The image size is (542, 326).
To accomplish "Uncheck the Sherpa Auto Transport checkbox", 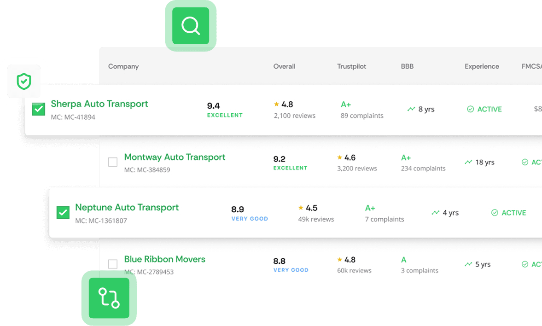I will pos(39,109).
